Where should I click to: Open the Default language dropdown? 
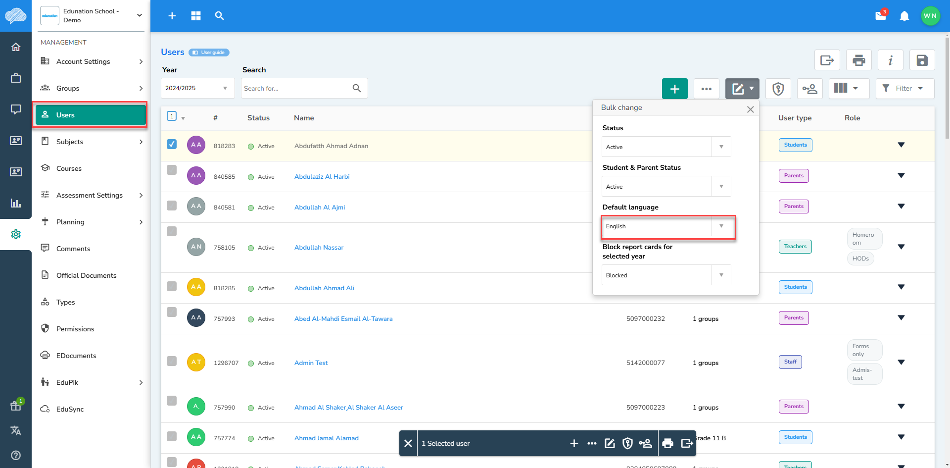pos(666,226)
